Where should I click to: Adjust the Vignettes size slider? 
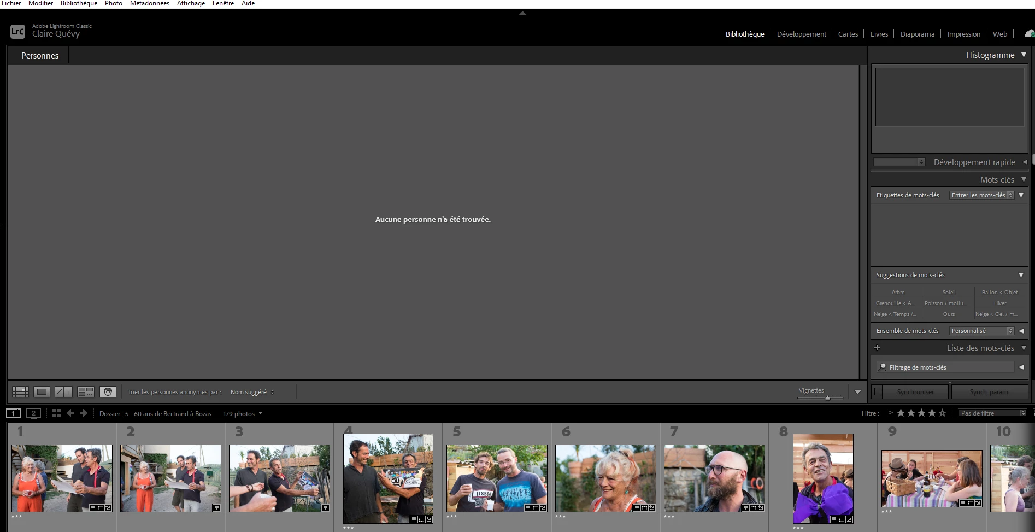tap(827, 398)
